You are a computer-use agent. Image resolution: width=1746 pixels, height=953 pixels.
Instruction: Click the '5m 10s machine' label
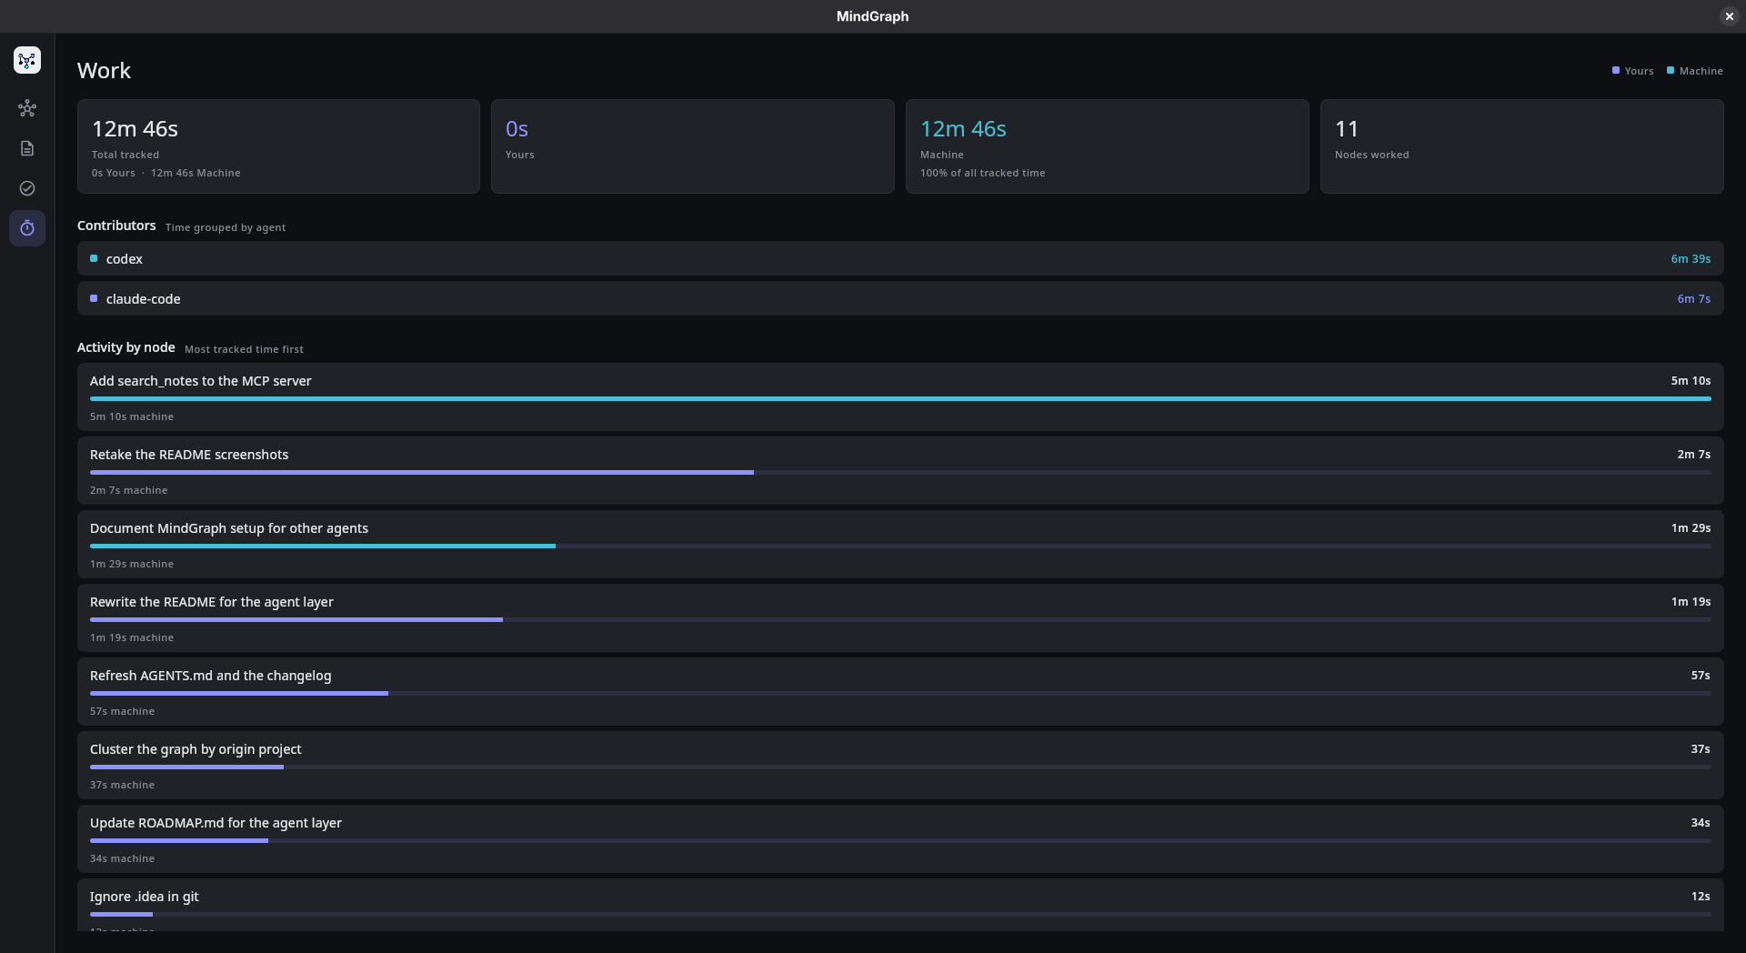pos(132,416)
